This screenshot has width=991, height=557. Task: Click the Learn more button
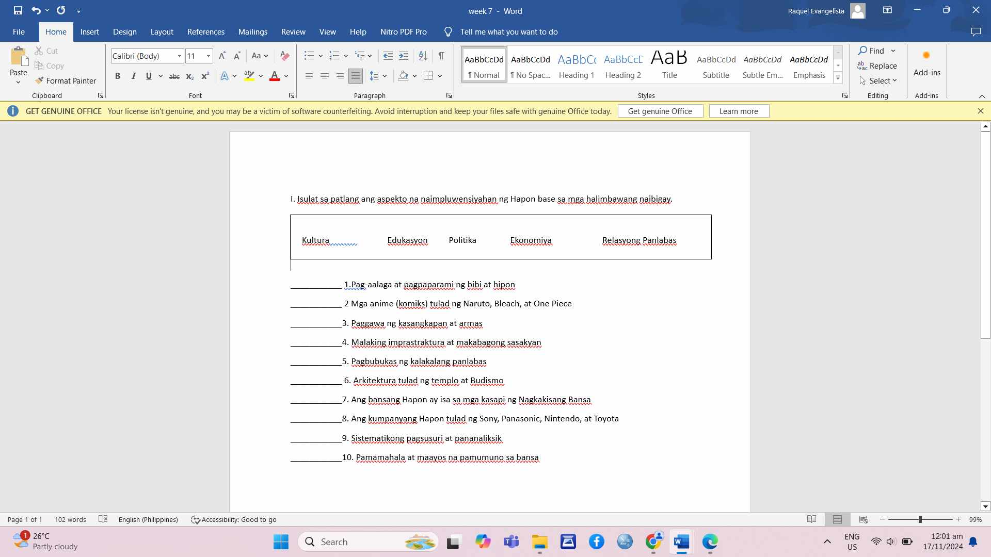pyautogui.click(x=739, y=111)
